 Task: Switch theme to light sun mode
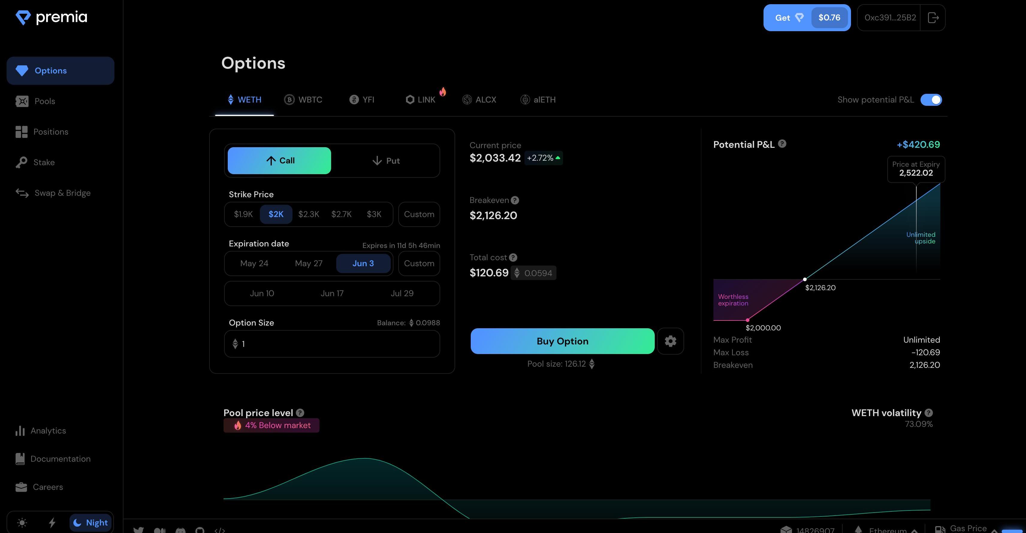click(22, 522)
